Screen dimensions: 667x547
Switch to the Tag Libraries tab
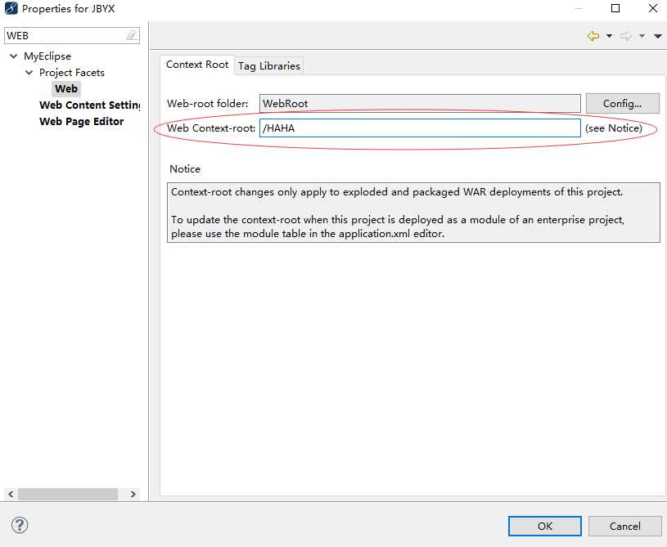268,66
